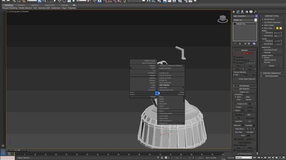Click Go to Start playback icon
Screen dimensions: 286x160
pyautogui.click(x=255, y=158)
